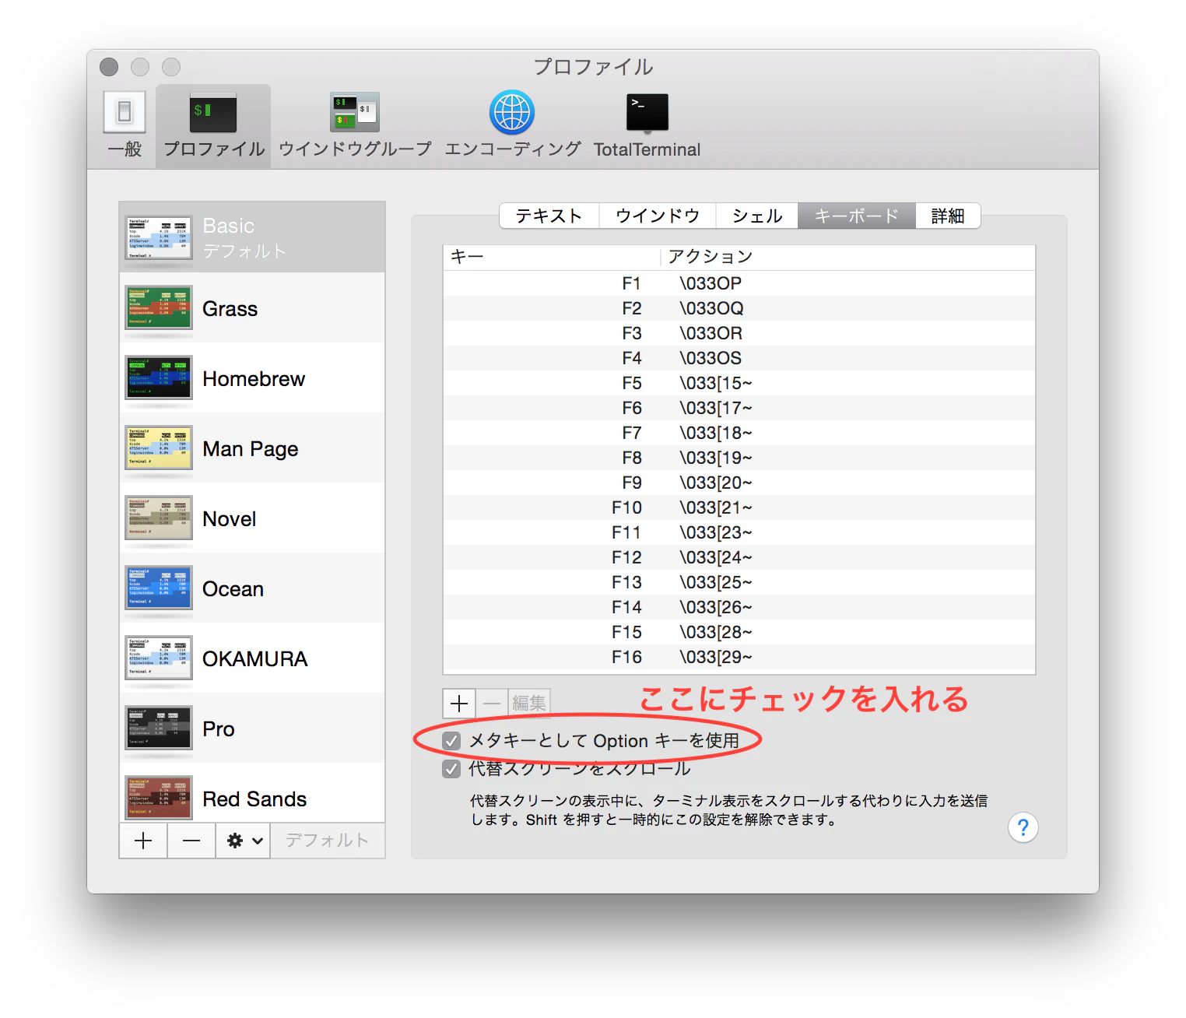
Task: Click the \033[28~ action for F15
Action: pyautogui.click(x=716, y=632)
